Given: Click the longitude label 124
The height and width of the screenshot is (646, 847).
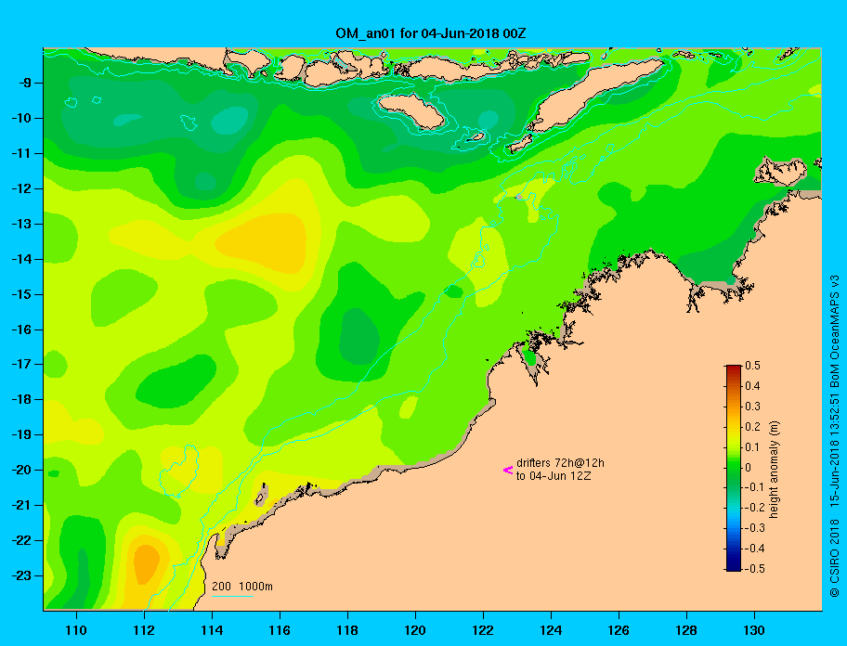Looking at the screenshot, I should tap(551, 630).
